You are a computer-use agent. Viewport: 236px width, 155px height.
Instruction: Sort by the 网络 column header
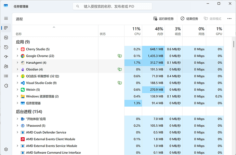pos(194,31)
